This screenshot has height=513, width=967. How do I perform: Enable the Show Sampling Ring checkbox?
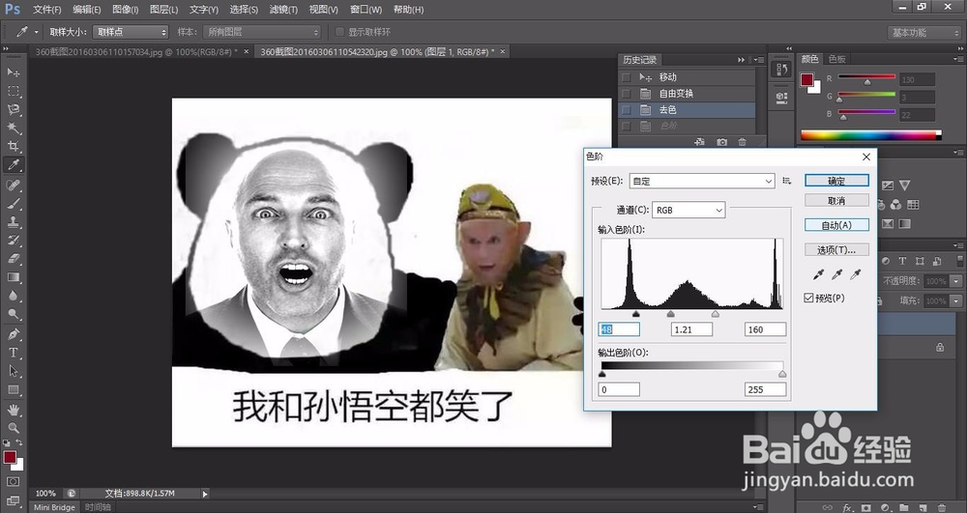[339, 32]
